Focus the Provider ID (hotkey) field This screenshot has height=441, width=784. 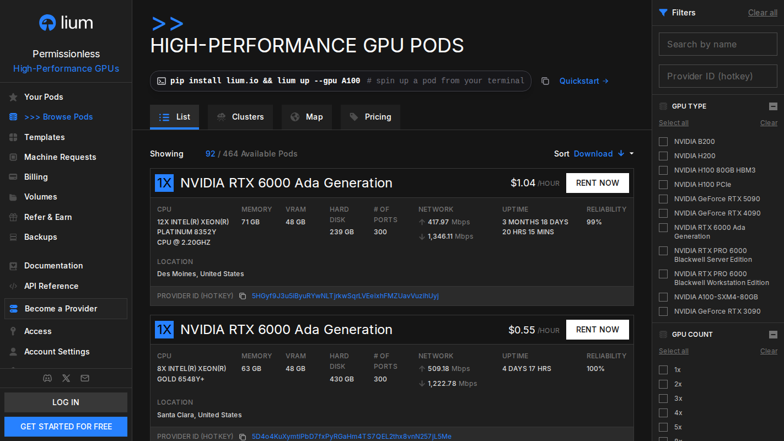tap(718, 76)
